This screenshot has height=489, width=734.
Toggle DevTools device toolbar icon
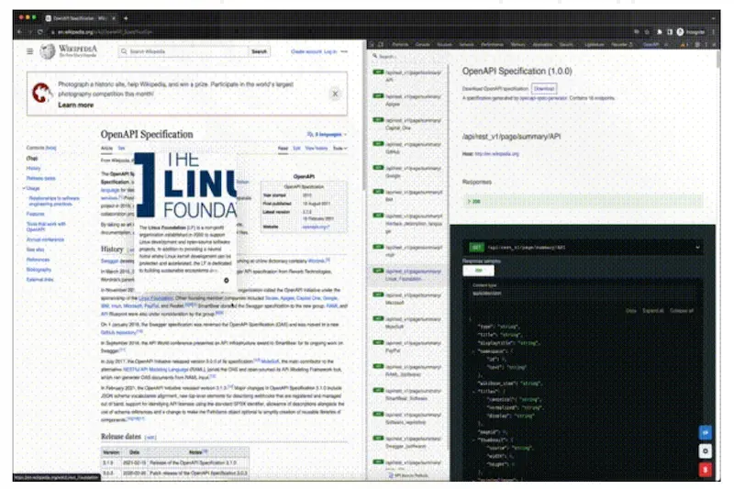click(381, 44)
